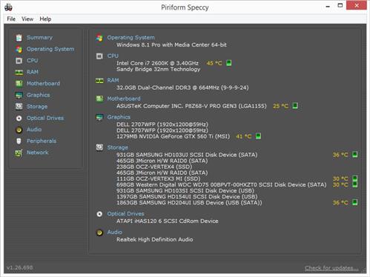
Task: Click the hard disk icon beside the Storage heading
Action: (x=99, y=147)
